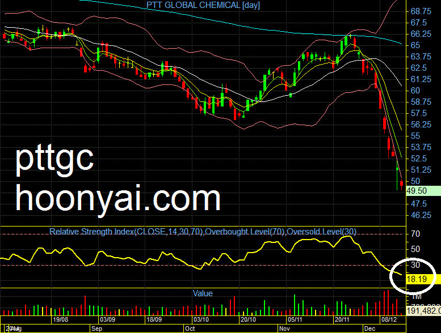Click the 47.5 price axis label
The height and width of the screenshot is (333, 441).
(x=418, y=204)
